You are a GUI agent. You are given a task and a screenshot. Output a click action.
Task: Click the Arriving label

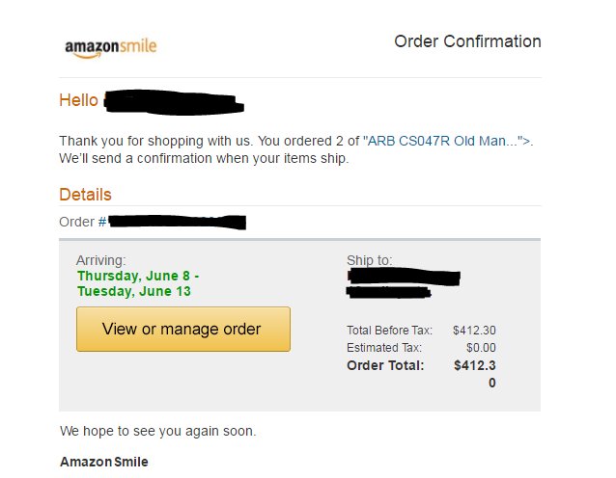coord(101,260)
